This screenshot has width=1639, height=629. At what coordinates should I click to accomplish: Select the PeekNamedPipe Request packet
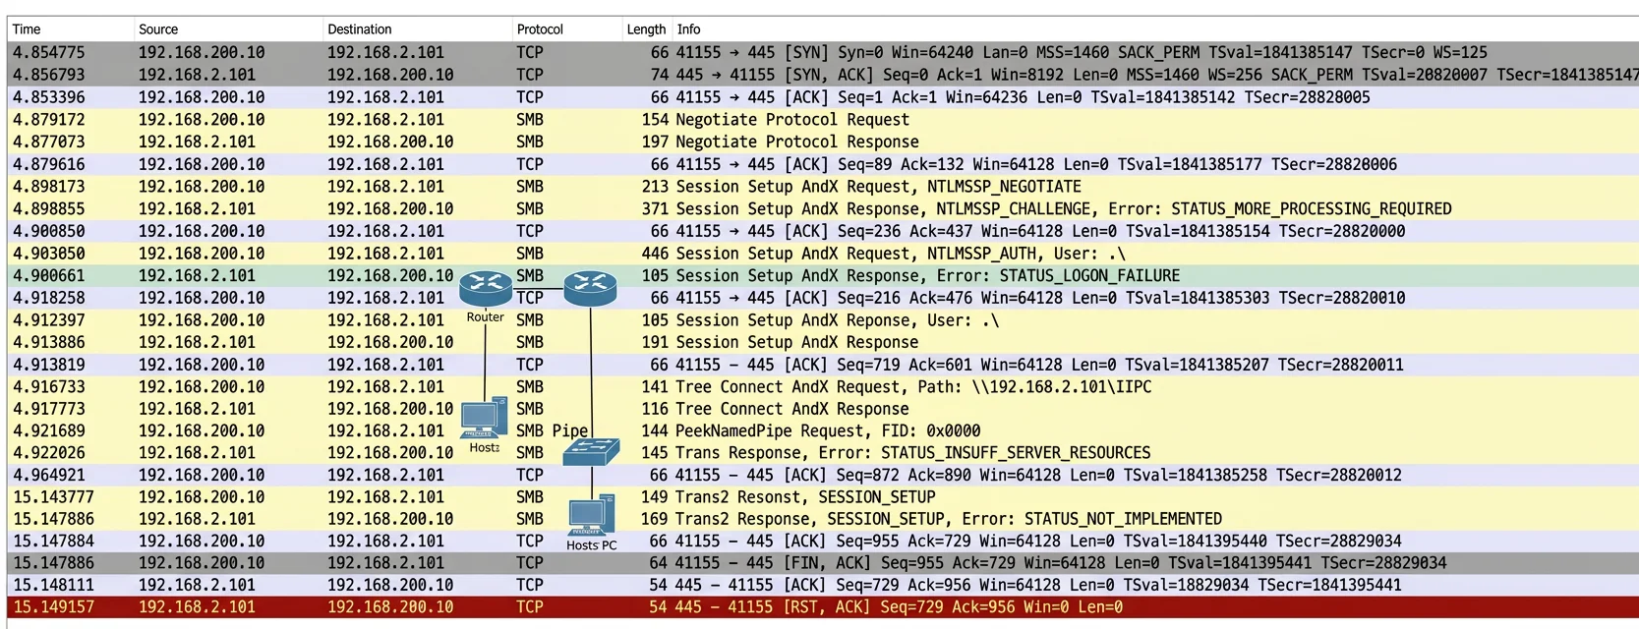(823, 430)
